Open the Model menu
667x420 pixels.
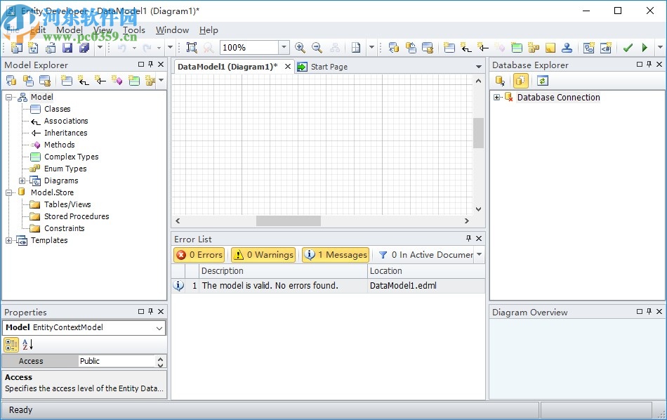click(70, 29)
